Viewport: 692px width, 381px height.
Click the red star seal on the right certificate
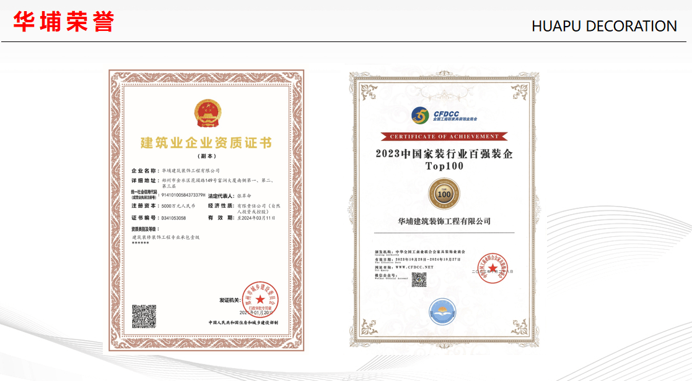tap(493, 267)
